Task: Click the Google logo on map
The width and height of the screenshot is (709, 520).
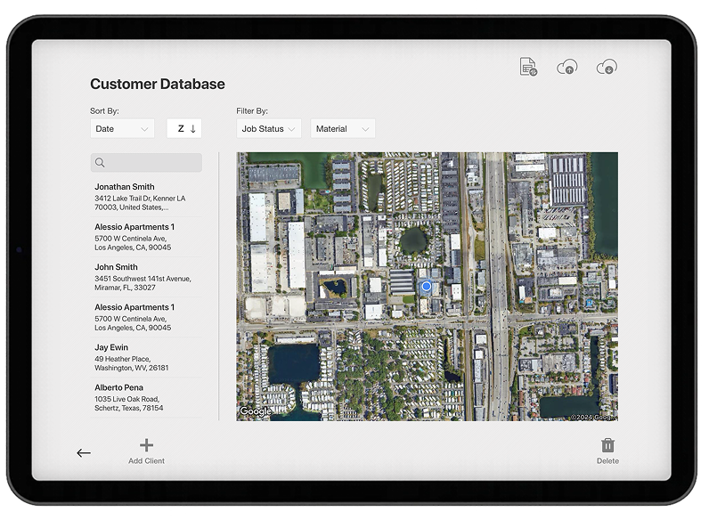Action: coord(256,411)
